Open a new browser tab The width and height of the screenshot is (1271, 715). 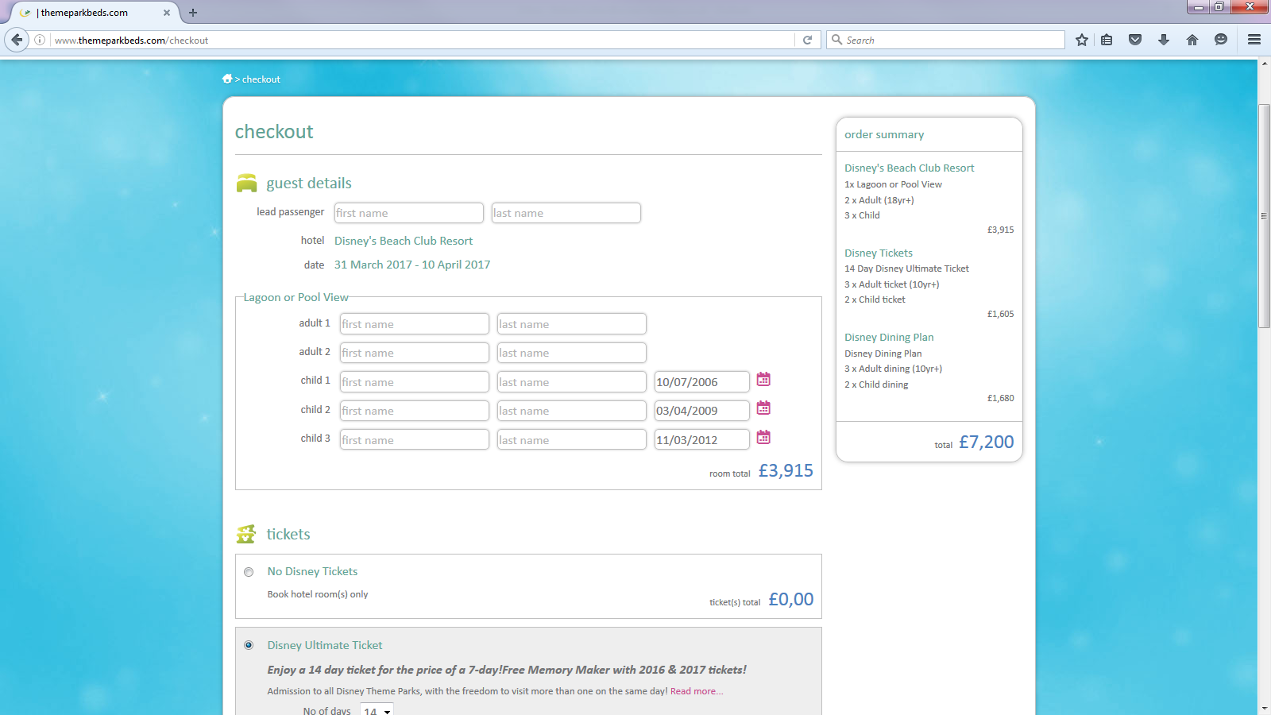(x=193, y=13)
